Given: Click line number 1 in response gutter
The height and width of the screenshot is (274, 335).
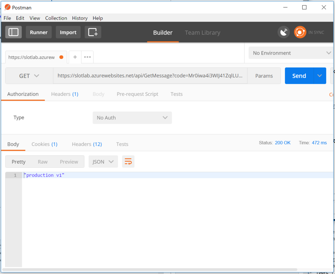Looking at the screenshot, I should [15, 175].
